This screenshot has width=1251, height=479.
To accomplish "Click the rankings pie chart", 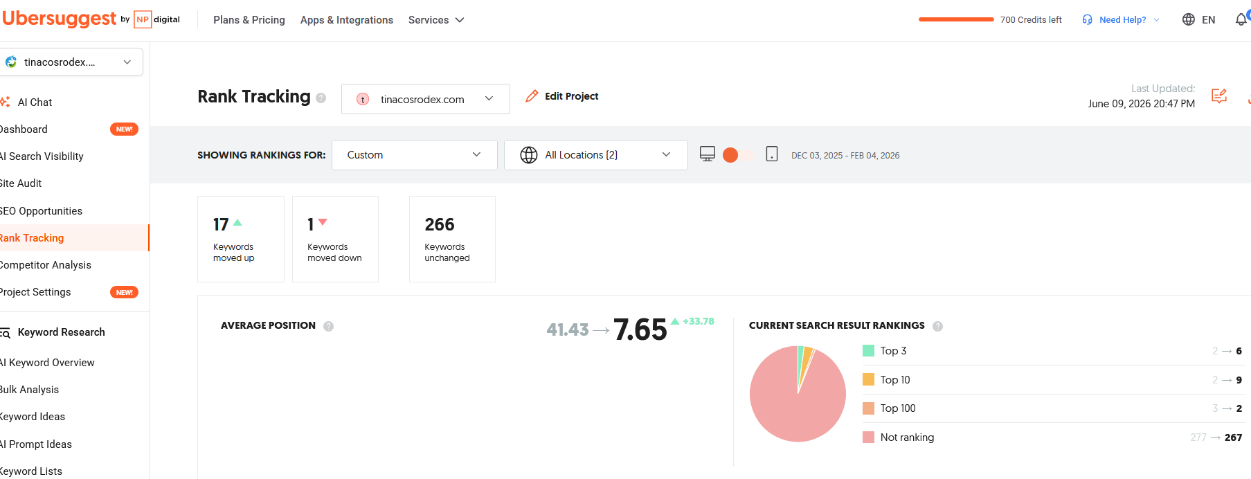I will 798,394.
